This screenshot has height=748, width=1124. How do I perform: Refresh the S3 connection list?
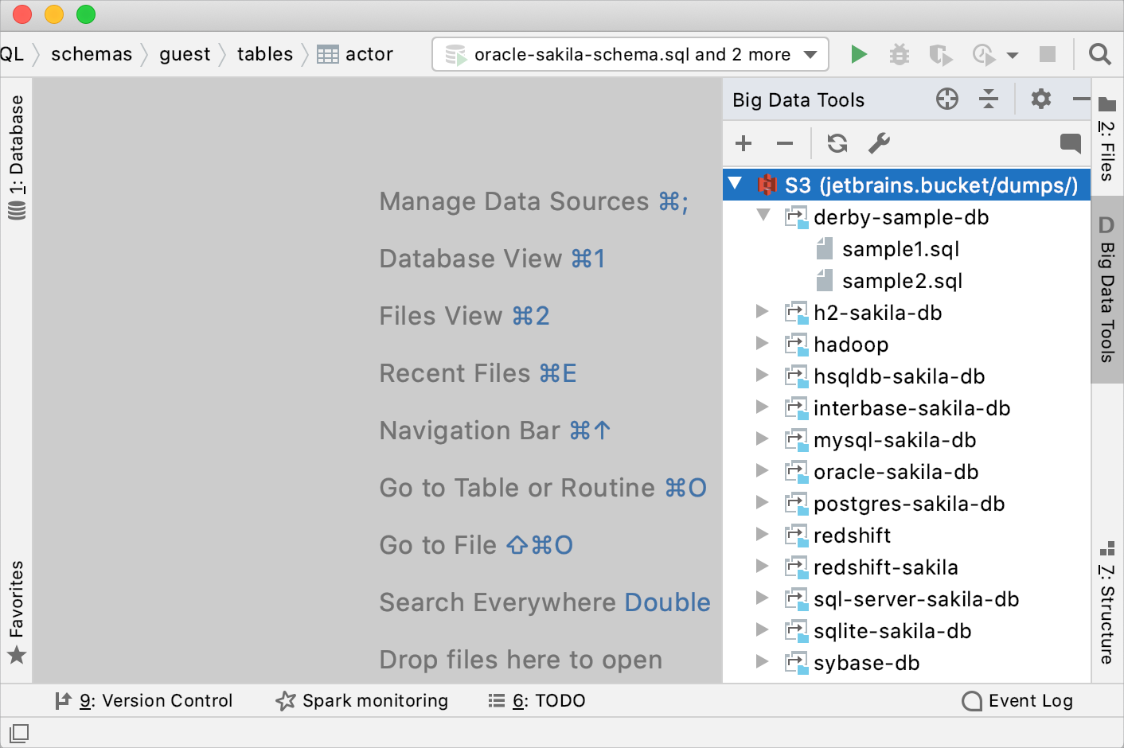click(836, 143)
